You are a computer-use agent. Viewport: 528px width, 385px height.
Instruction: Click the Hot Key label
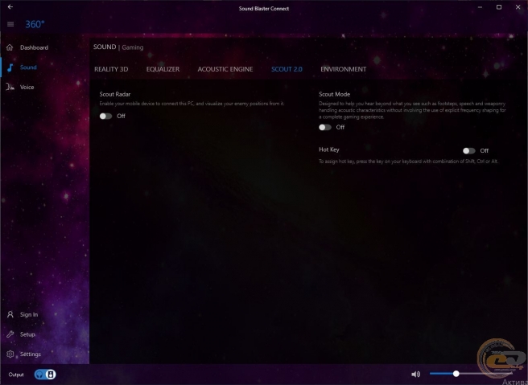[329, 149]
